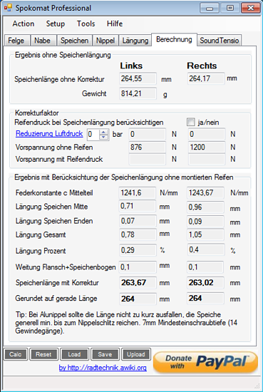Click the Upload button

[136, 354]
